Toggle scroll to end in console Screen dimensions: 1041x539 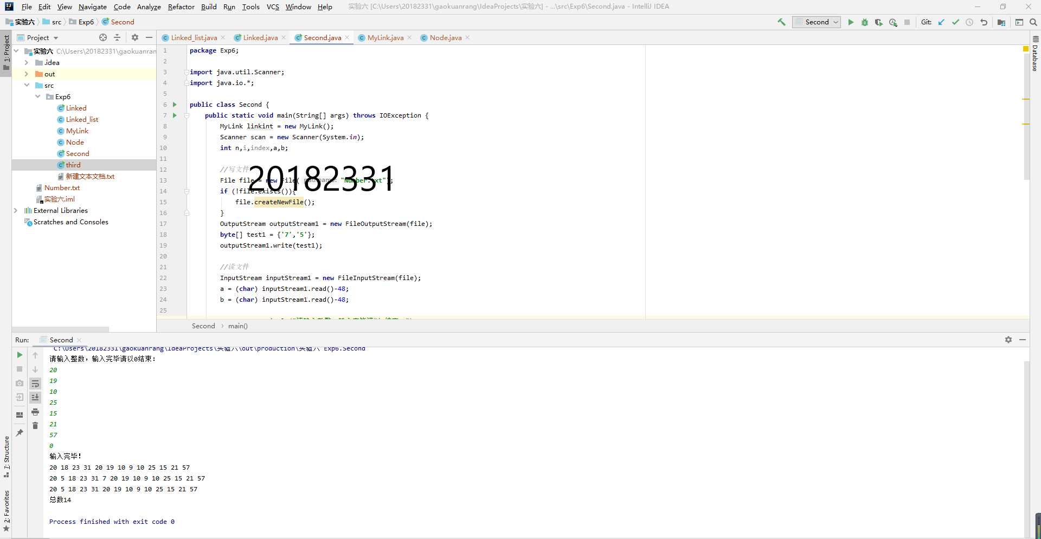[x=35, y=398]
